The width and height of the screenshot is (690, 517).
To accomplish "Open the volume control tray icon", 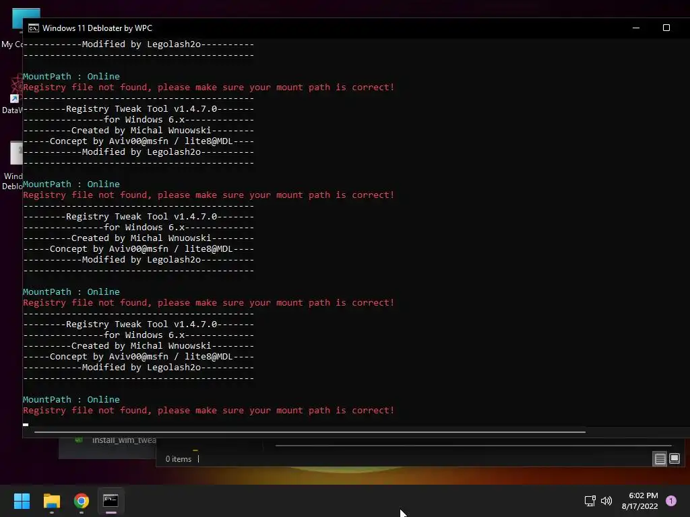I will click(x=606, y=501).
